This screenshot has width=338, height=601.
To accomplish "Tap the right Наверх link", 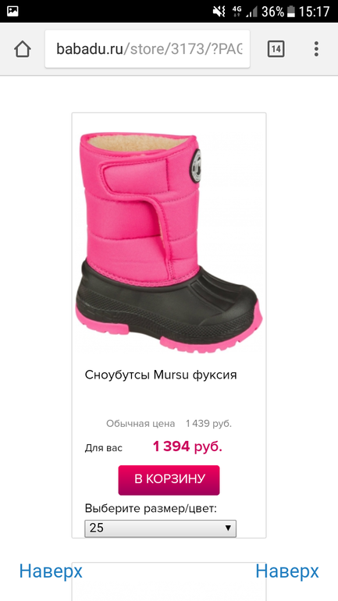I will tap(287, 571).
